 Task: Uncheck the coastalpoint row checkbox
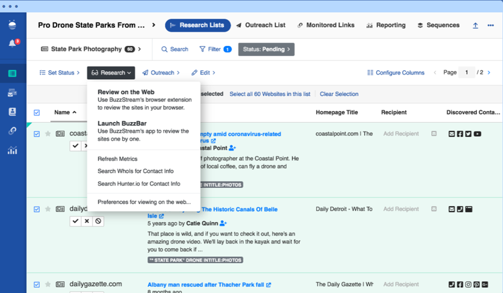[x=37, y=134]
